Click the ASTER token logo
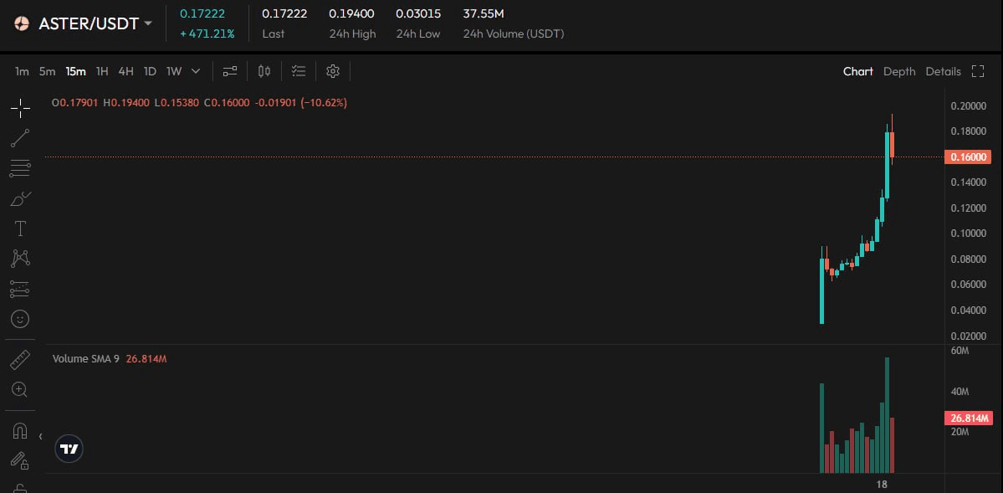Viewport: 1003px width, 493px height. point(22,23)
